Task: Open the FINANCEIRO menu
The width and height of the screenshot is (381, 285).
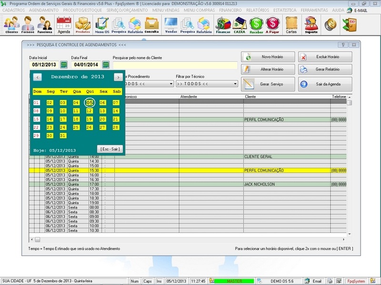Action: click(x=230, y=9)
